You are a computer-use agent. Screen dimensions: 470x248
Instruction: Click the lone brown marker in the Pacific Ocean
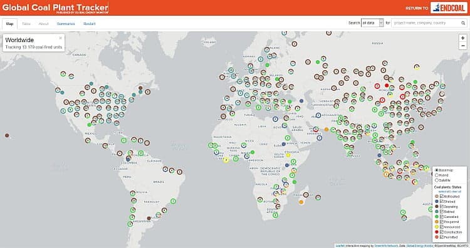coord(7,135)
